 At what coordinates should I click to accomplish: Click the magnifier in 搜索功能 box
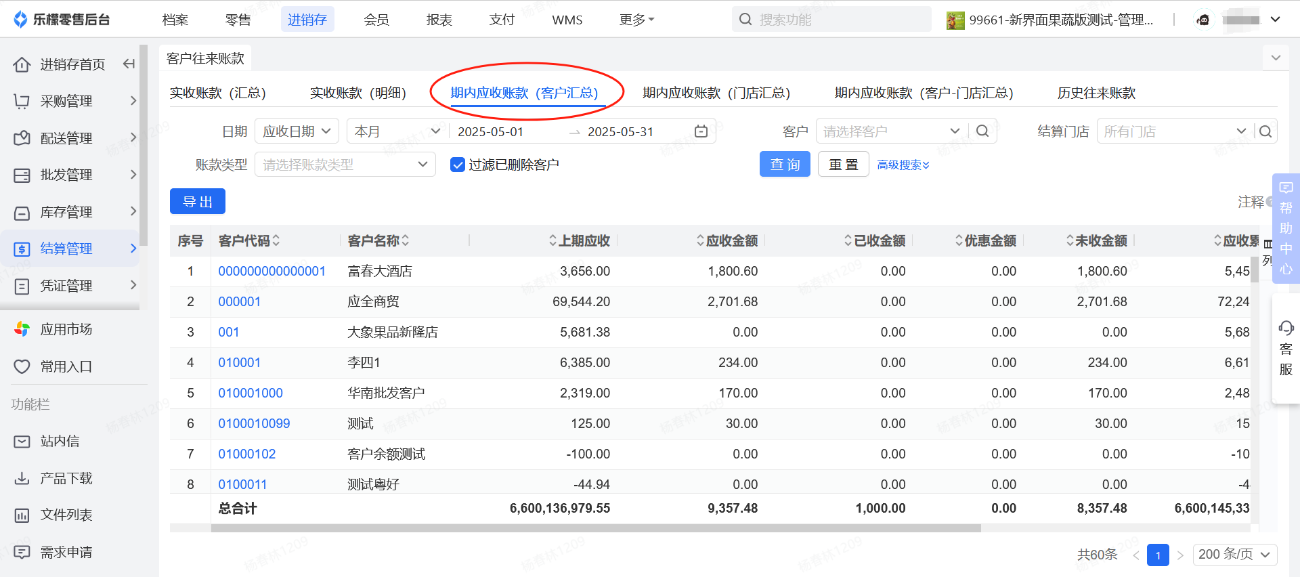(745, 19)
